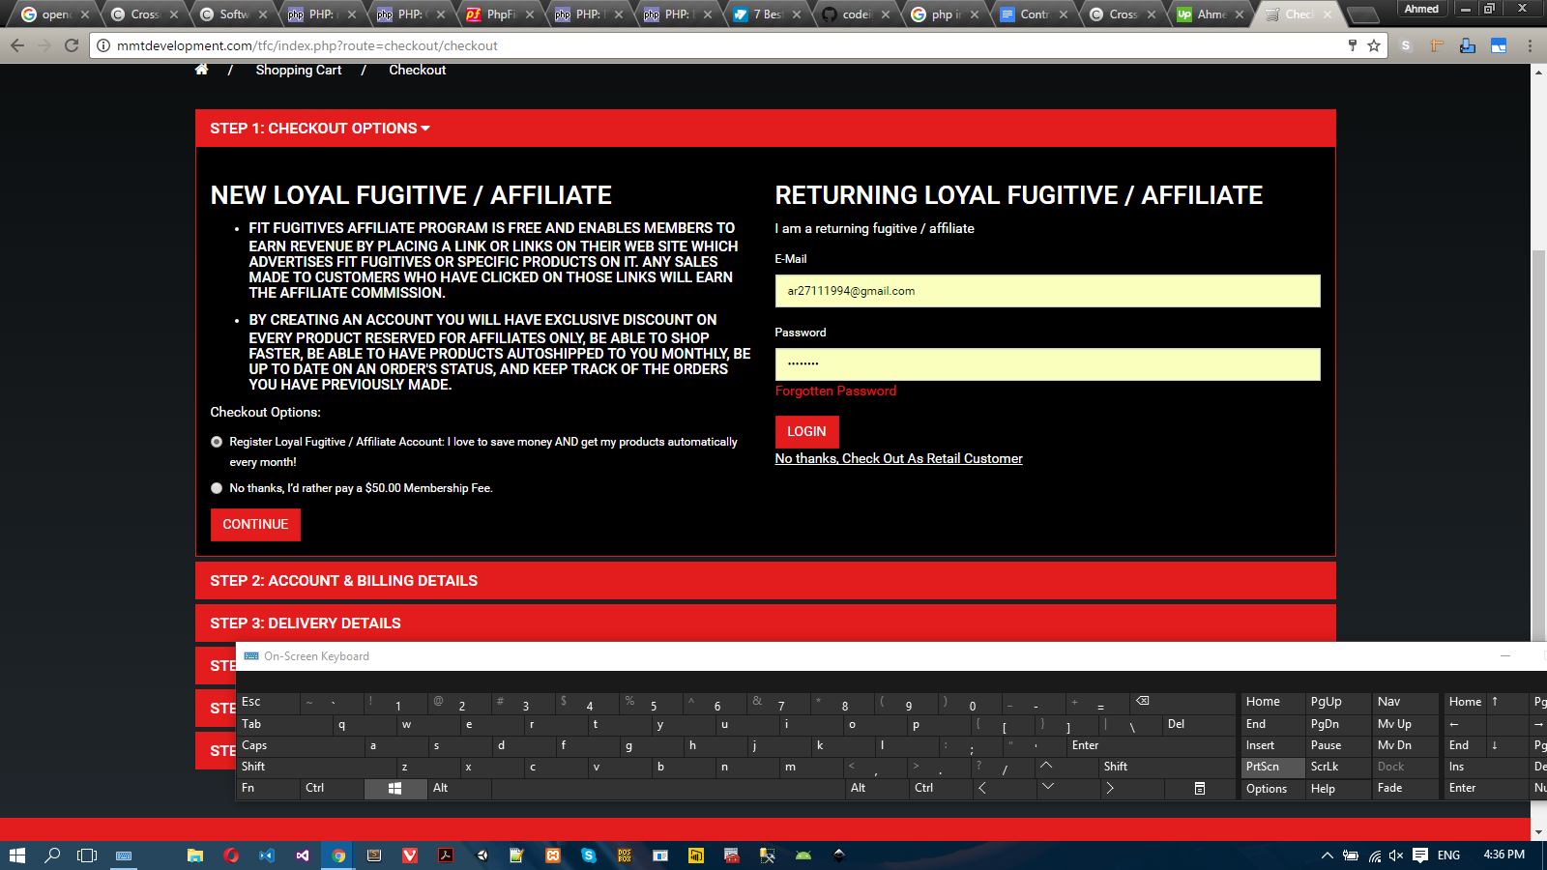The width and height of the screenshot is (1547, 870).
Task: Open Visual Studio Code from the taskbar
Action: point(267,855)
